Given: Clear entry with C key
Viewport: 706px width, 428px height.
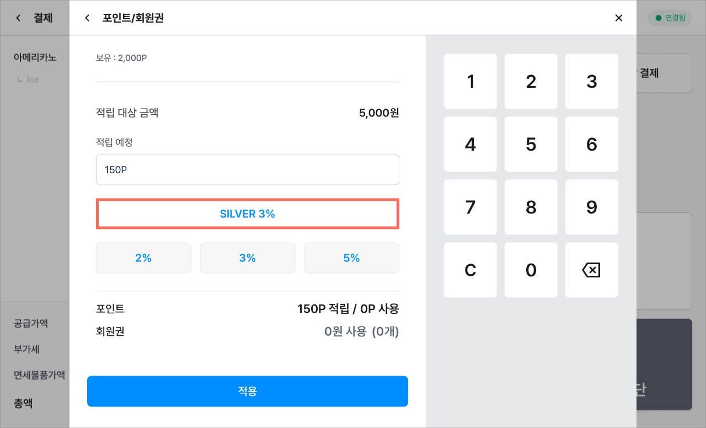Looking at the screenshot, I should tap(470, 270).
